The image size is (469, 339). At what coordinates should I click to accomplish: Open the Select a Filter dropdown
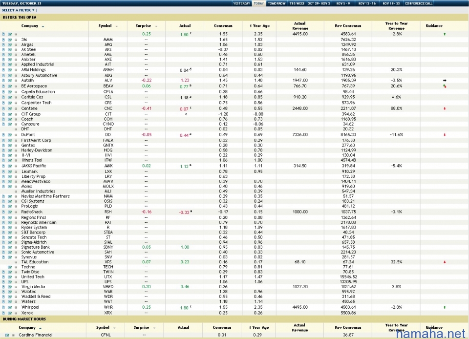coord(18,10)
